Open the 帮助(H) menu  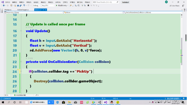(87, 2)
